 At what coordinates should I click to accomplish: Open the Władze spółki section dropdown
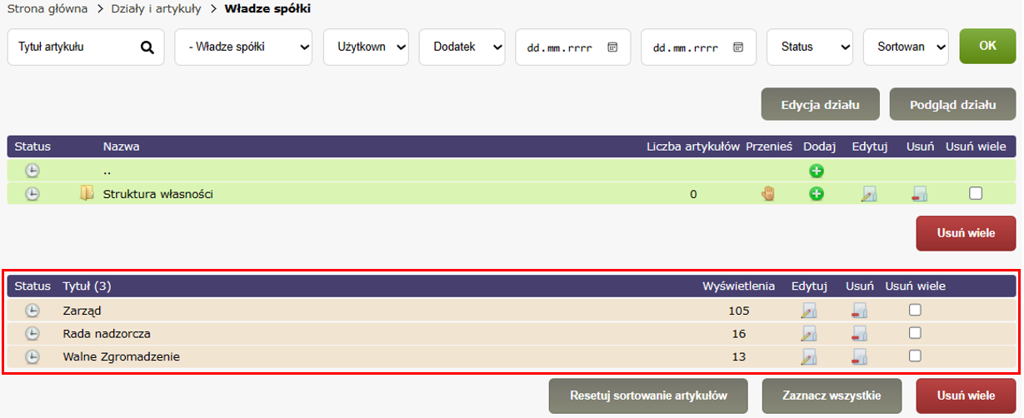point(243,47)
